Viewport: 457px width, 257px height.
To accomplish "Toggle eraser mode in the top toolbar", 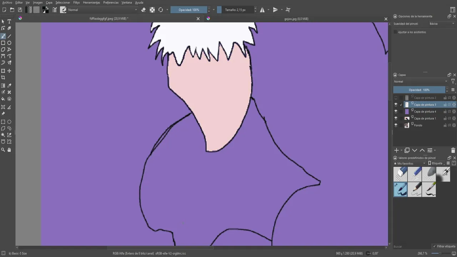I will pos(144,10).
